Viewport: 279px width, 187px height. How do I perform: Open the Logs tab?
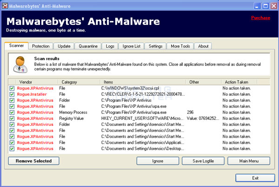tap(110, 46)
